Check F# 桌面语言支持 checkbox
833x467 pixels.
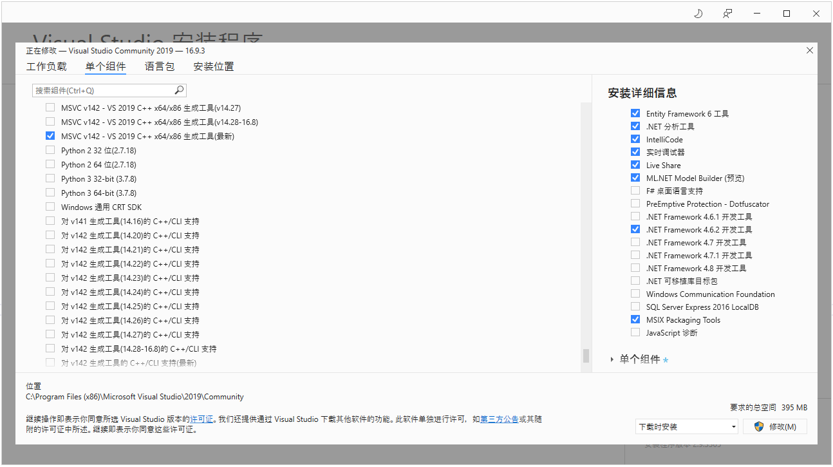[x=635, y=191]
